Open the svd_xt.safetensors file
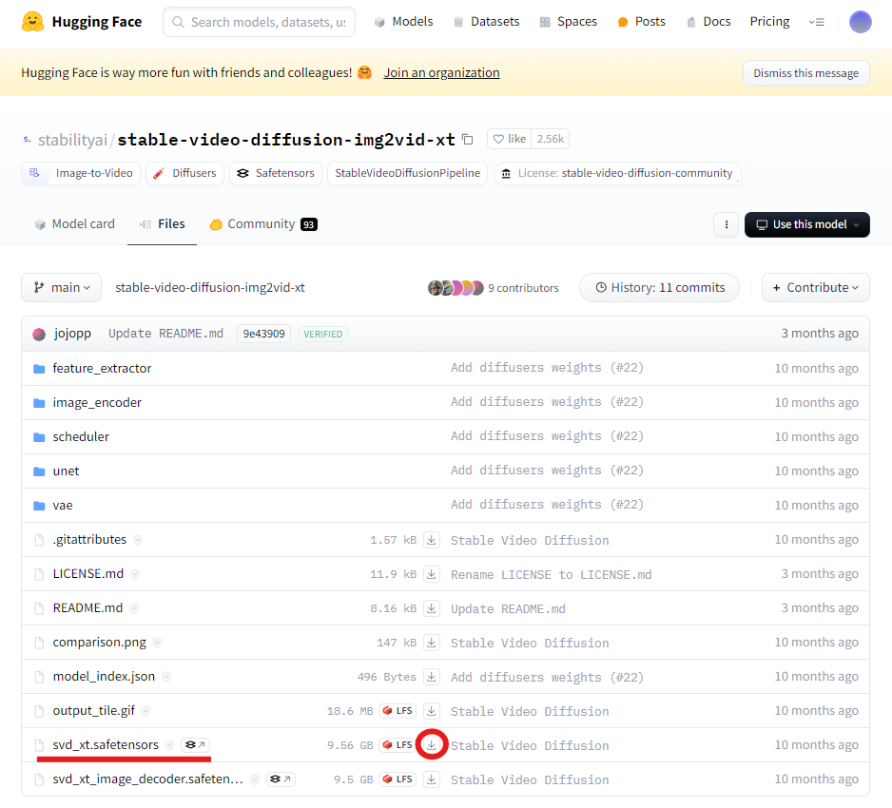Viewport: 892px width, 808px height. (106, 745)
